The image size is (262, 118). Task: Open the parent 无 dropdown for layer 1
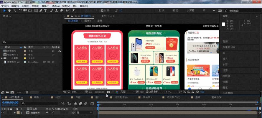click(84, 113)
